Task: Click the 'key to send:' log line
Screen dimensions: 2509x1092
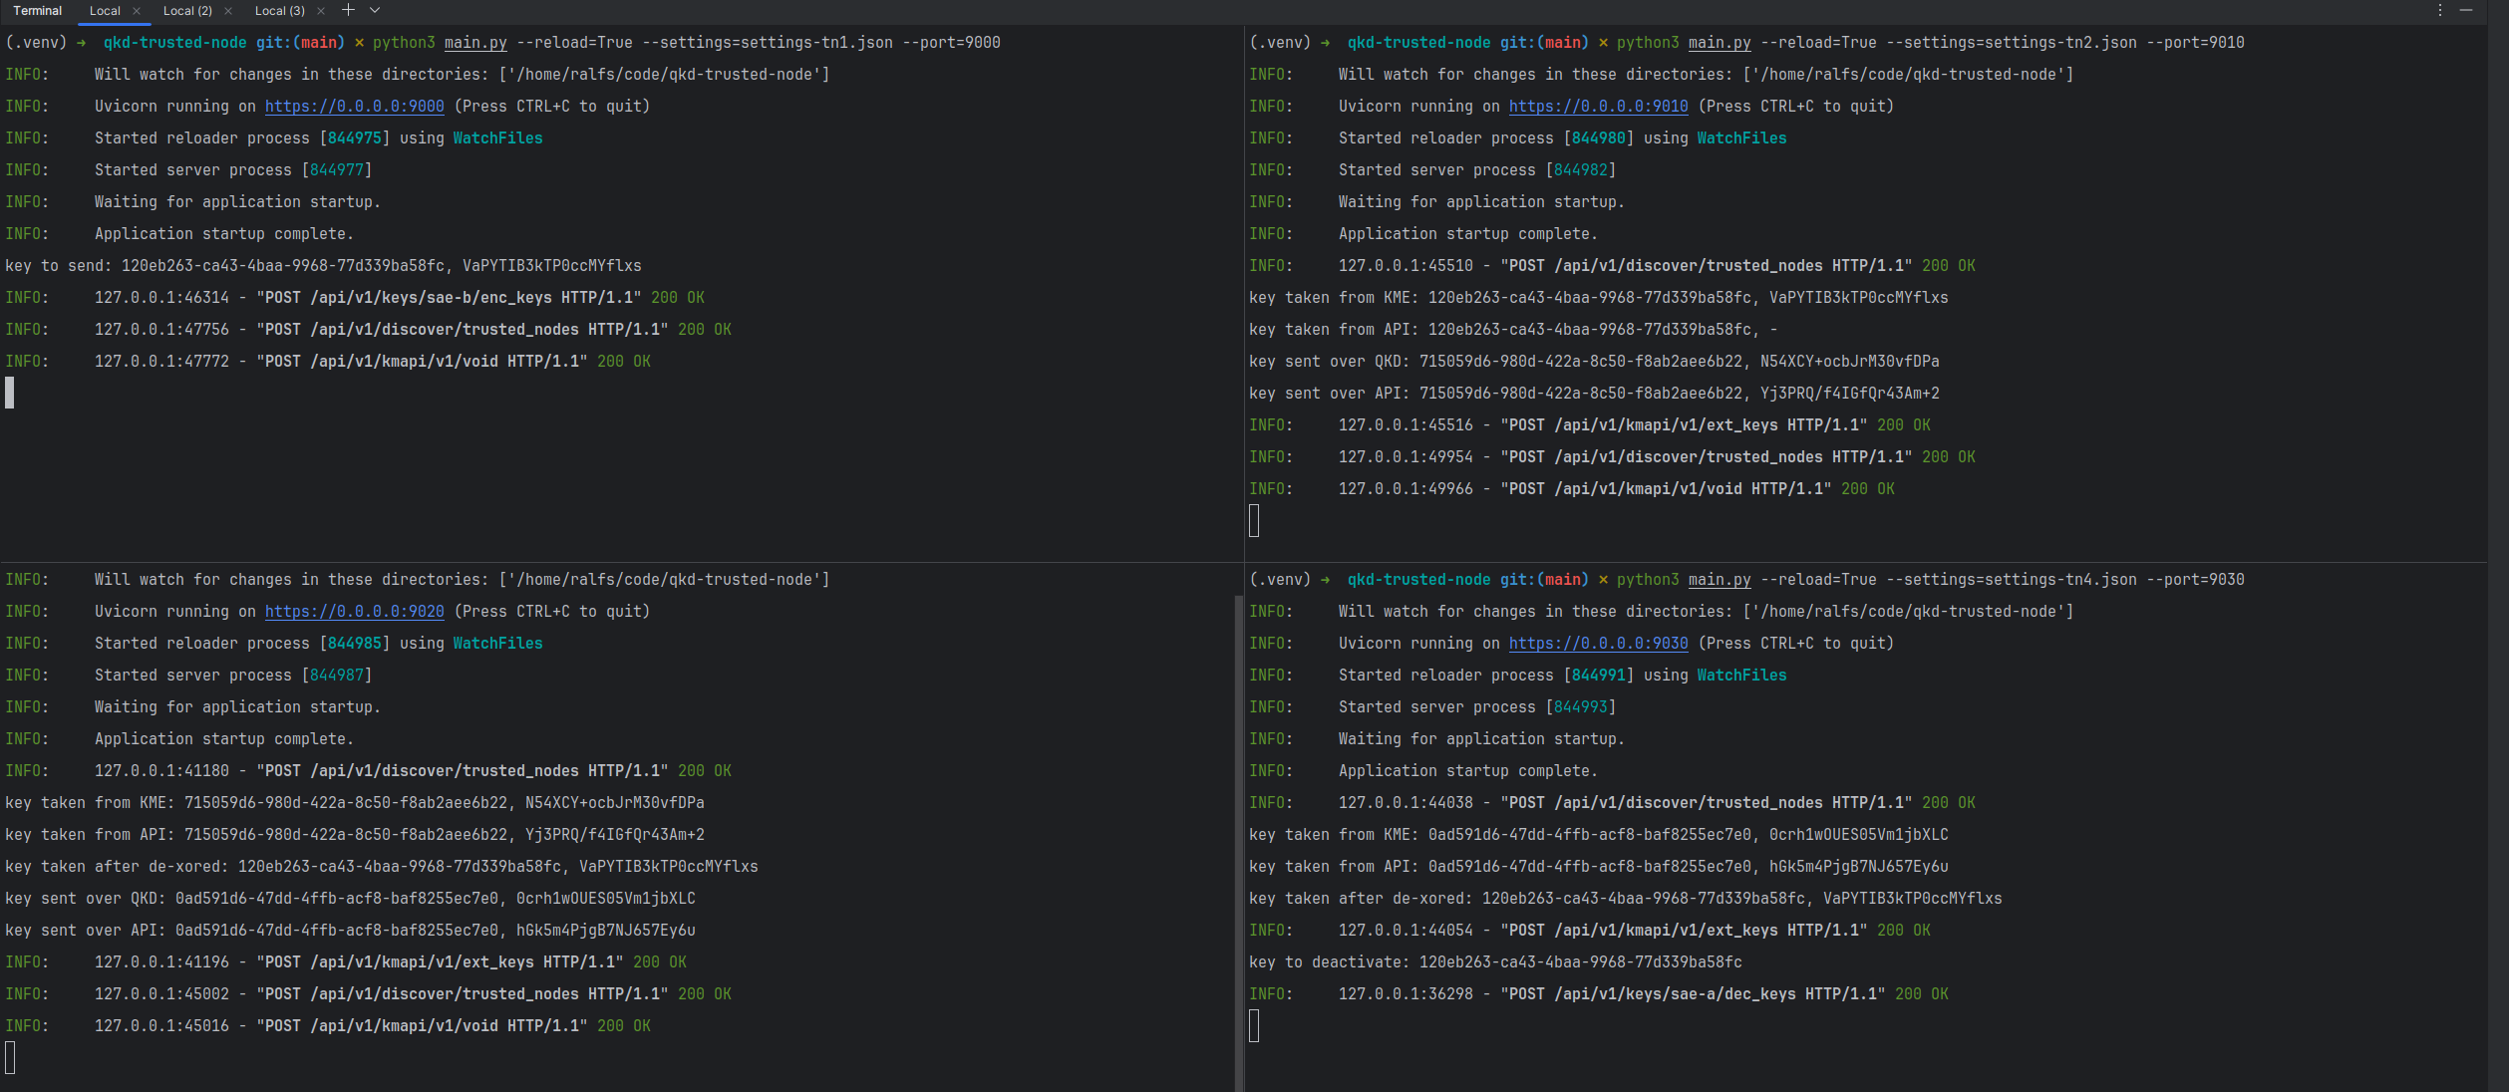Action: 324,266
